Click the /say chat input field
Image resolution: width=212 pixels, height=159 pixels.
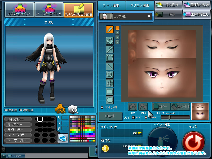pos(57,156)
